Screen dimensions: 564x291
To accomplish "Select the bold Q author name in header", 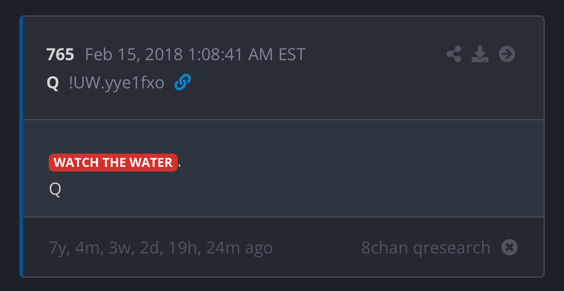I will pos(53,83).
